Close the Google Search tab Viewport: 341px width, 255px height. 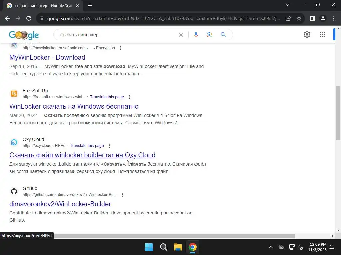77,6
